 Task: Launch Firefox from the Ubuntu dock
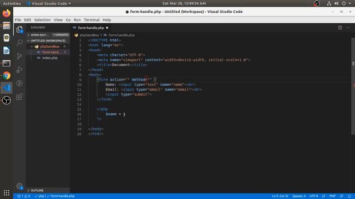click(6, 13)
